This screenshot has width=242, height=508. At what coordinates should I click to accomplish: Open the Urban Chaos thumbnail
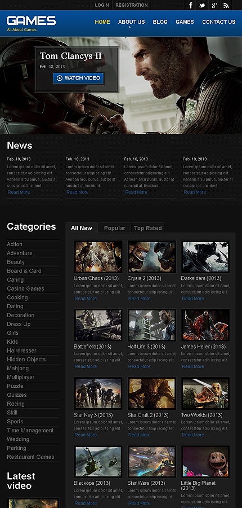98,257
